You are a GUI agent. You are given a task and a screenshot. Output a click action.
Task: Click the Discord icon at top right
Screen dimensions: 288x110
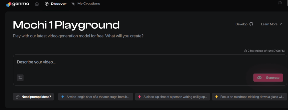point(280,3)
